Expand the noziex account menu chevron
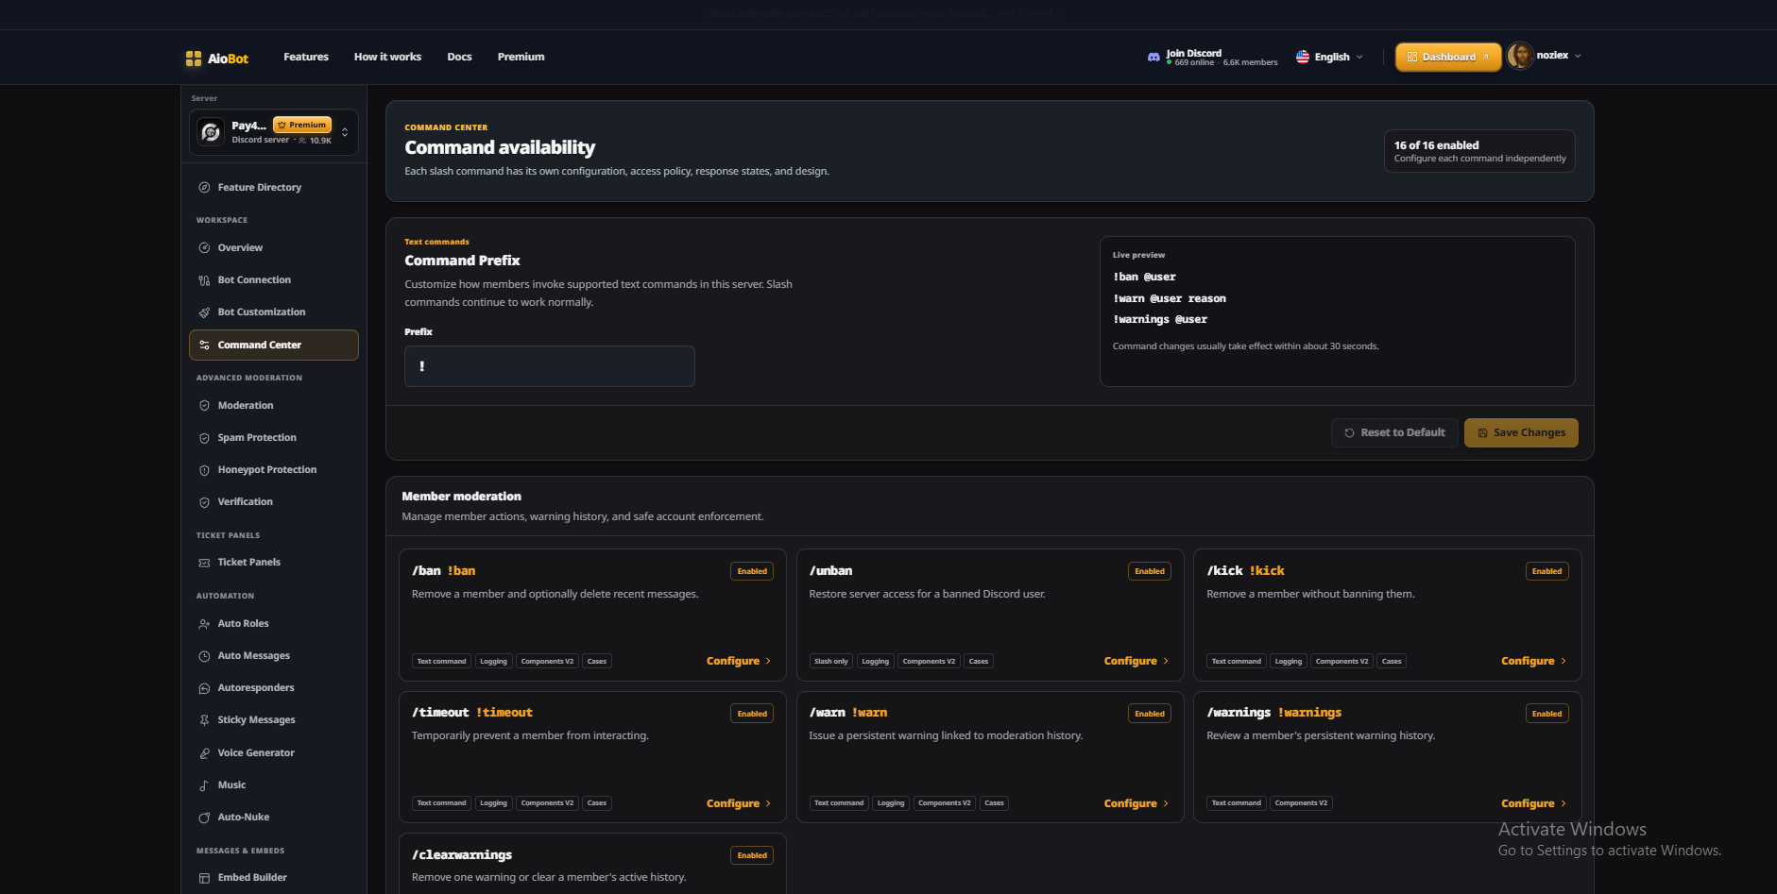Image resolution: width=1777 pixels, height=894 pixels. [x=1578, y=56]
